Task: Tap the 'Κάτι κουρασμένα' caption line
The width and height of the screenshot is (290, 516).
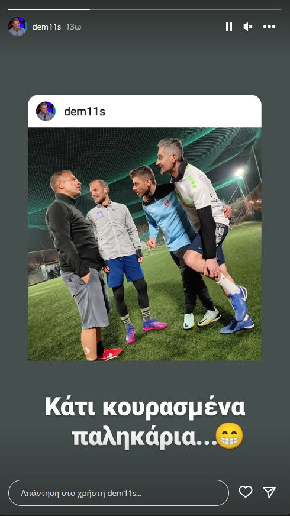Action: tap(145, 409)
